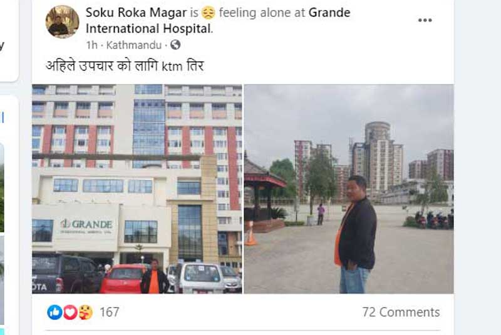Screen dimensions: 501x335
Task: Click the red heart Love reaction icon
Action: pos(70,312)
